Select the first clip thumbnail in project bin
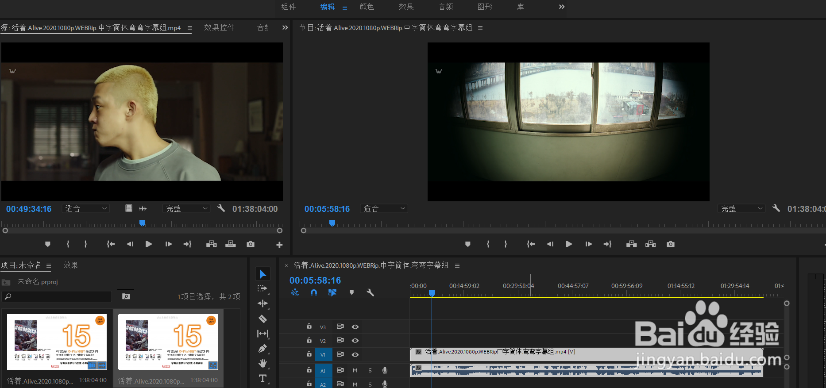Viewport: 826px width, 388px height. click(x=57, y=342)
